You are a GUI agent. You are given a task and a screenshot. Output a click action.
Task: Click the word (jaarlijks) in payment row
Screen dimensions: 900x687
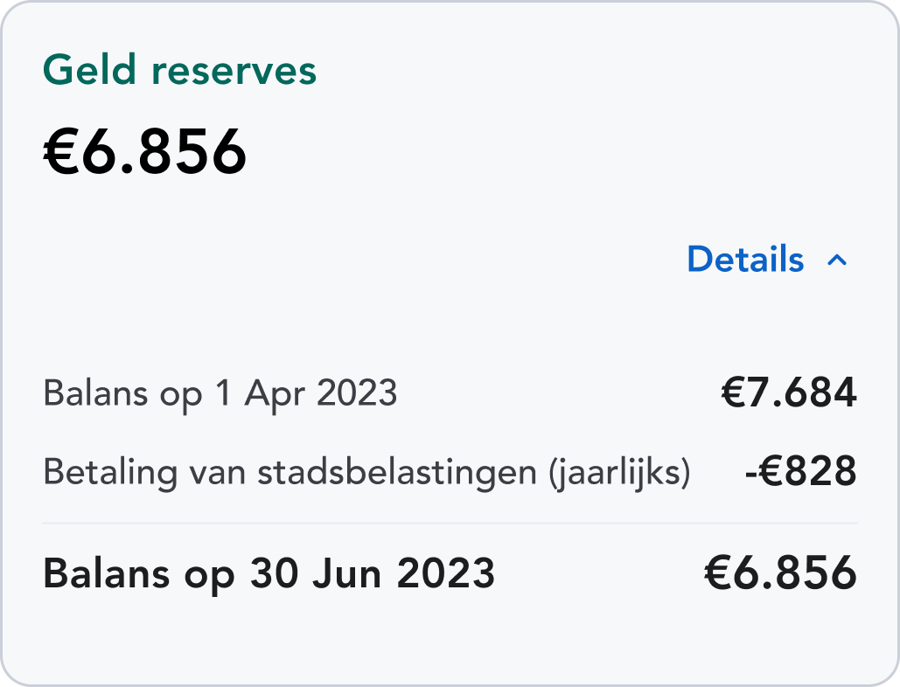click(x=620, y=473)
